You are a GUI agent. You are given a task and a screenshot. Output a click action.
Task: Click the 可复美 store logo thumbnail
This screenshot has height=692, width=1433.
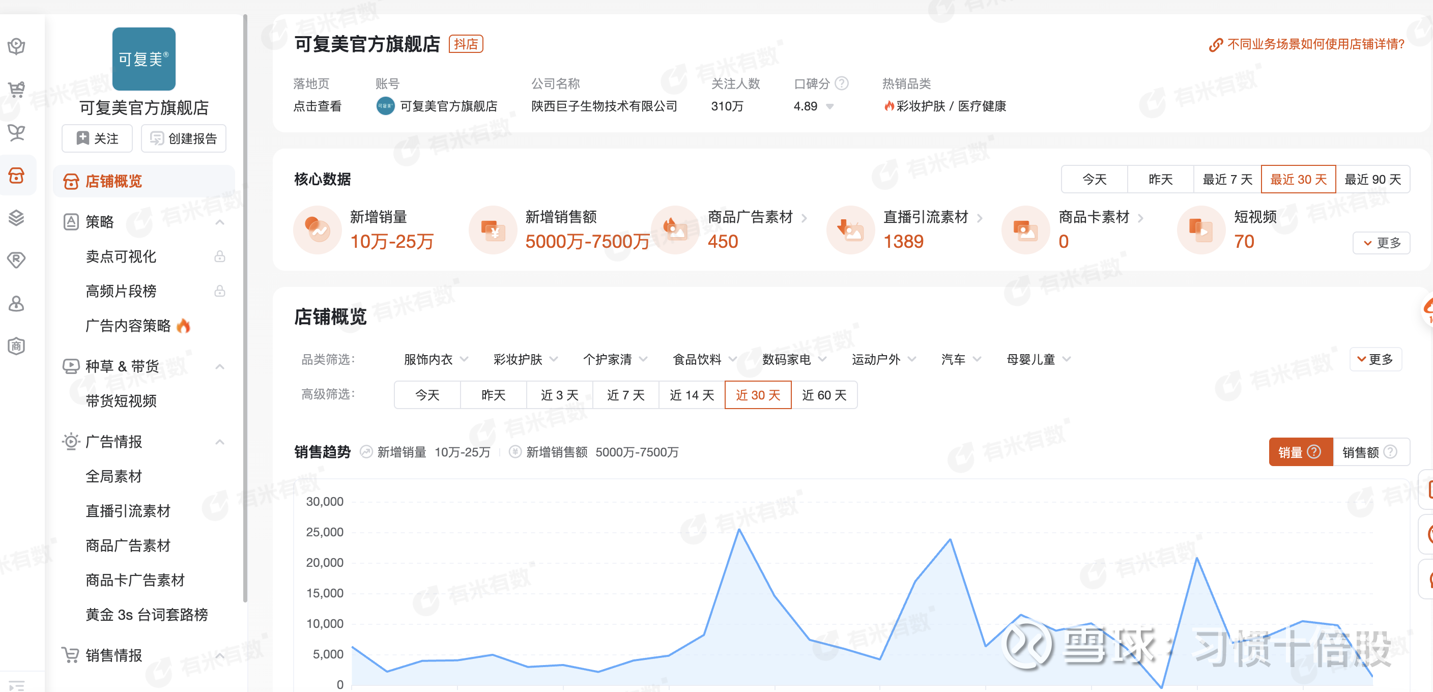point(144,59)
